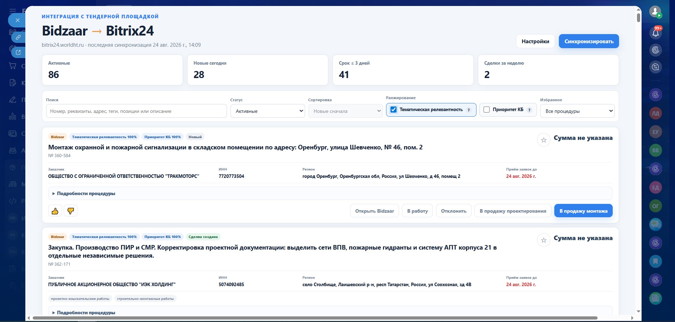Open notifications bell with 99+ badge

click(655, 33)
